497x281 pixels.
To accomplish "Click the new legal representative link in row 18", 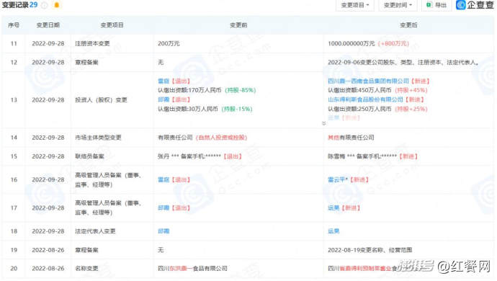I will (333, 231).
